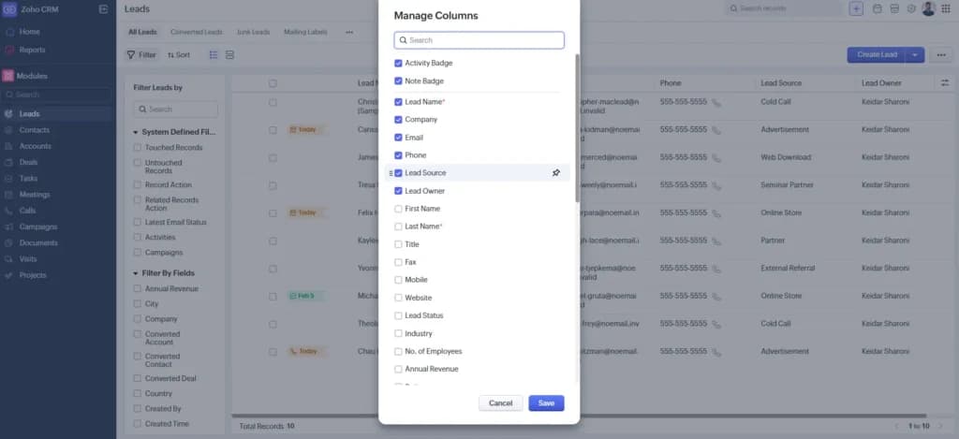Click the Filter Leads by search box
The image size is (959, 439).
pos(175,110)
